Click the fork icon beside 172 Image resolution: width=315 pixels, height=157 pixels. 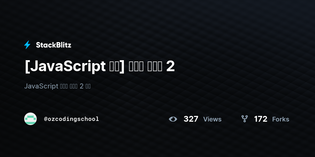[x=244, y=119]
